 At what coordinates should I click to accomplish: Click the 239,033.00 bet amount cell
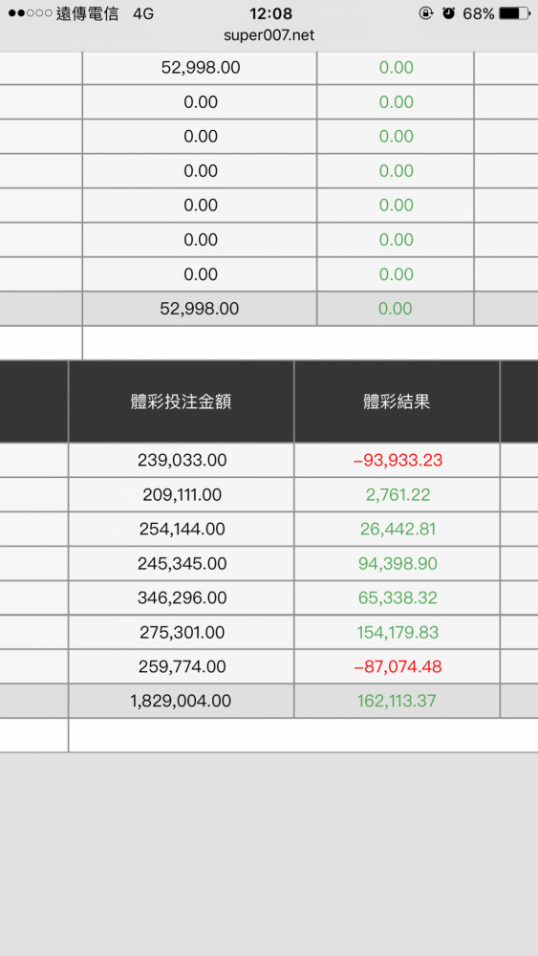pyautogui.click(x=181, y=461)
